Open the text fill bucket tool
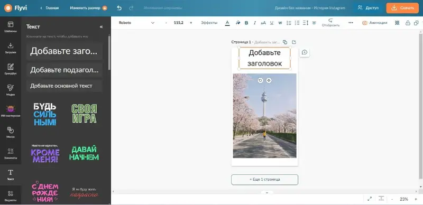 (x=237, y=23)
